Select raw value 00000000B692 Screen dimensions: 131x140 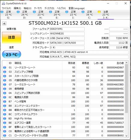115,135
